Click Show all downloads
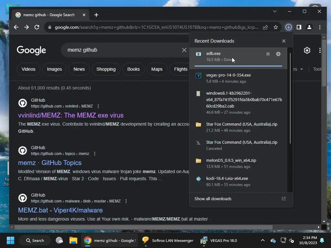331x248 pixels. click(213, 199)
